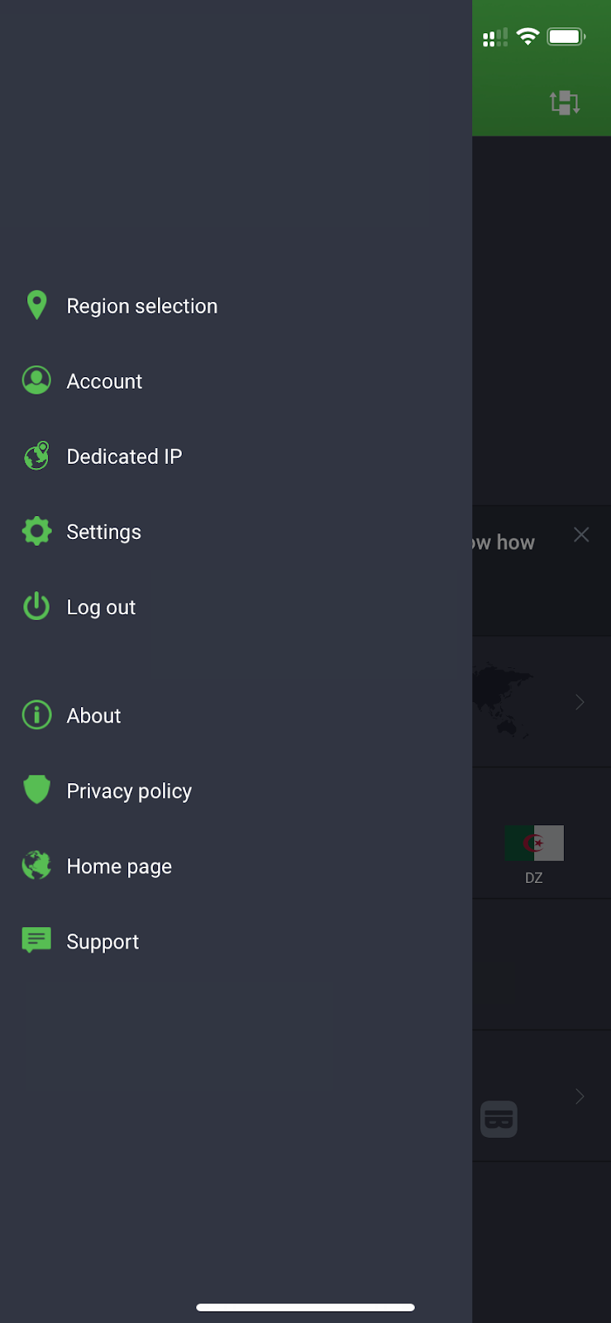
Task: Go to the Account menu entry
Action: click(104, 381)
